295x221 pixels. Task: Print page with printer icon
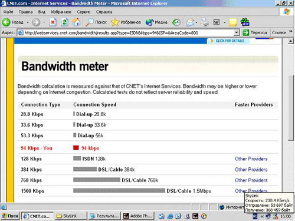click(205, 22)
